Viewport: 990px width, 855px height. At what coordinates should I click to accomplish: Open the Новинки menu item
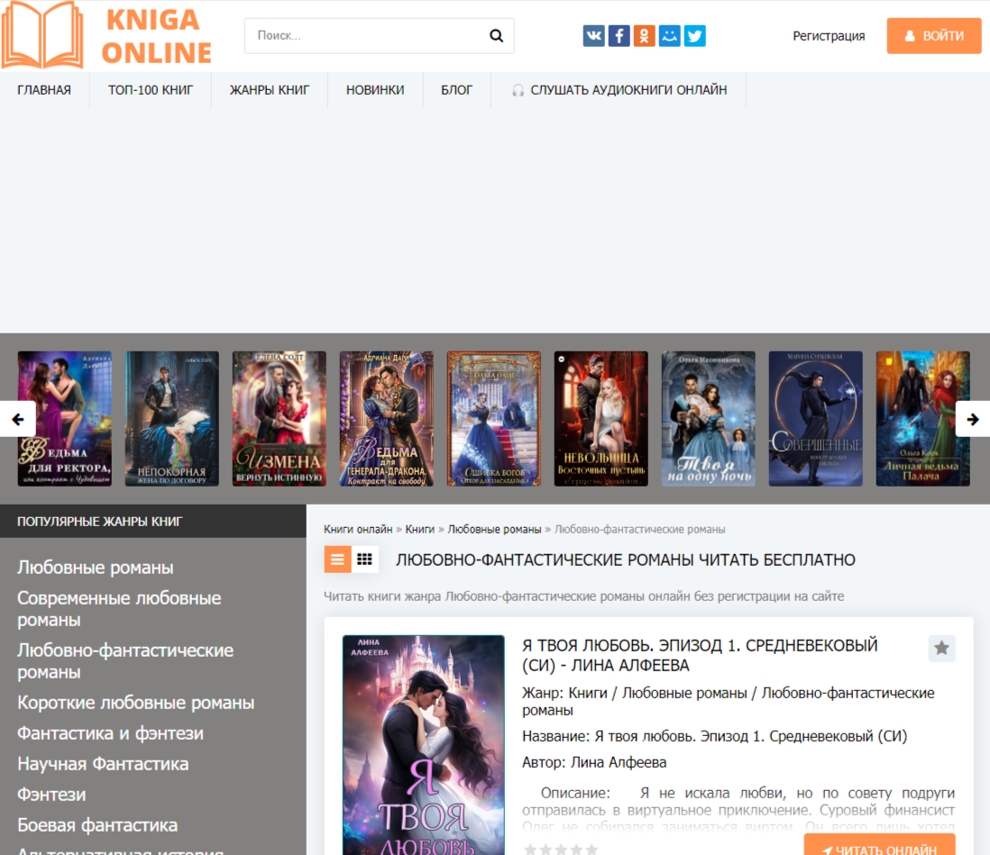(x=375, y=90)
